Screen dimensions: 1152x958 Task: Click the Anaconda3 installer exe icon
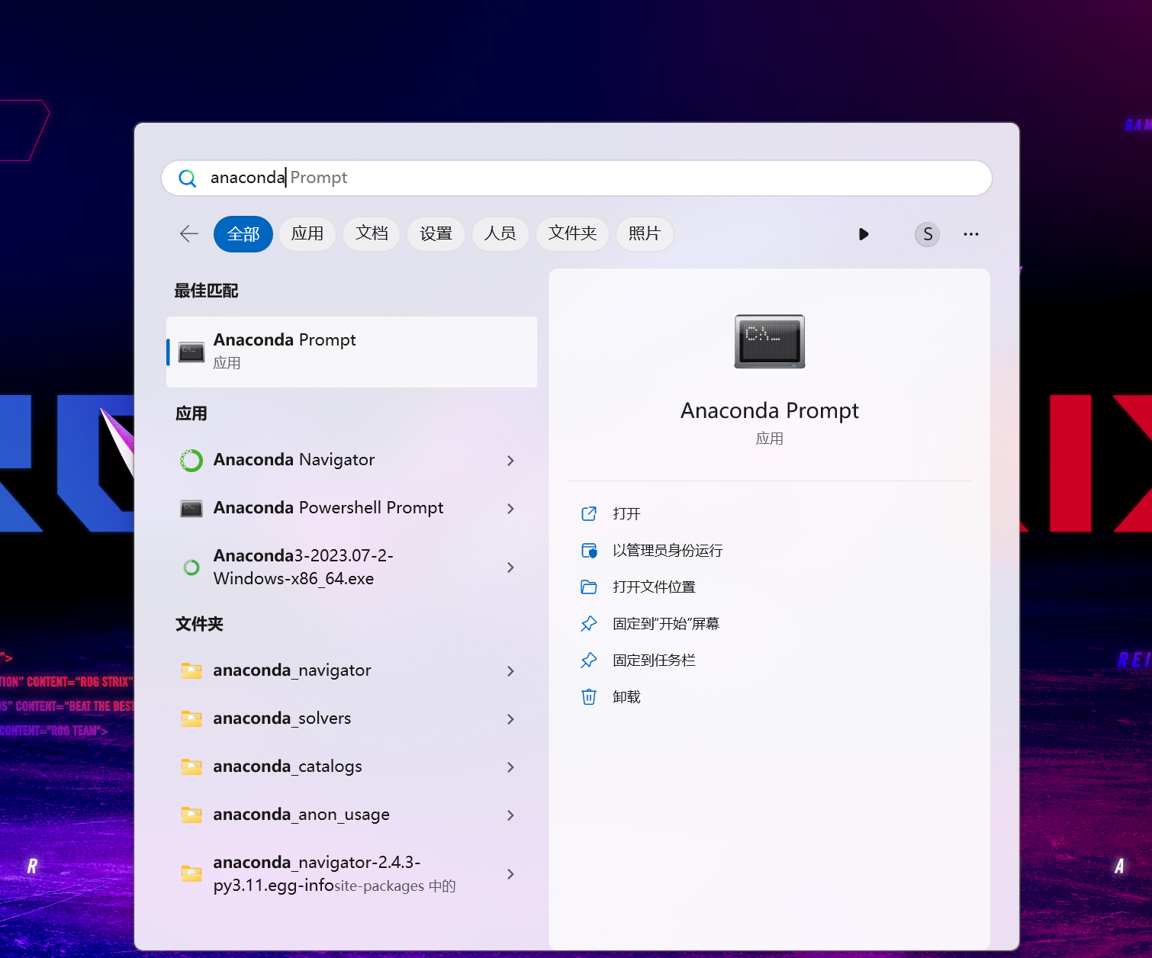coord(191,567)
